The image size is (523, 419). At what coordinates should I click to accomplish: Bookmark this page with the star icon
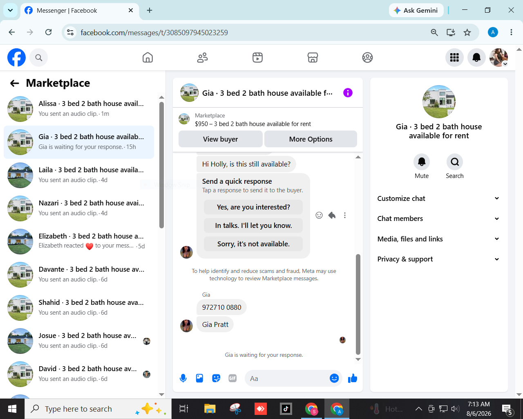467,32
